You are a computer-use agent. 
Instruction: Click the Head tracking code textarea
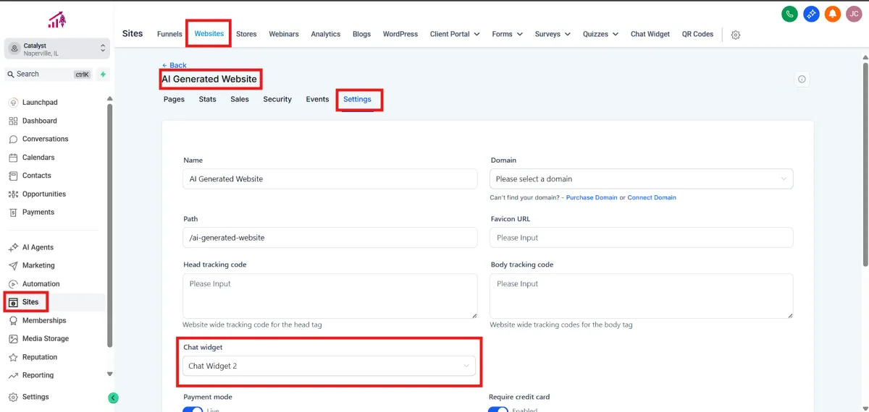[x=330, y=296]
